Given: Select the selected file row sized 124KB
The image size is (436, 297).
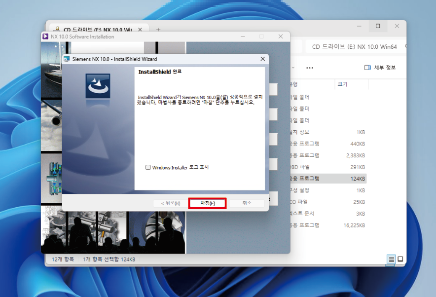Looking at the screenshot, I should (328, 179).
